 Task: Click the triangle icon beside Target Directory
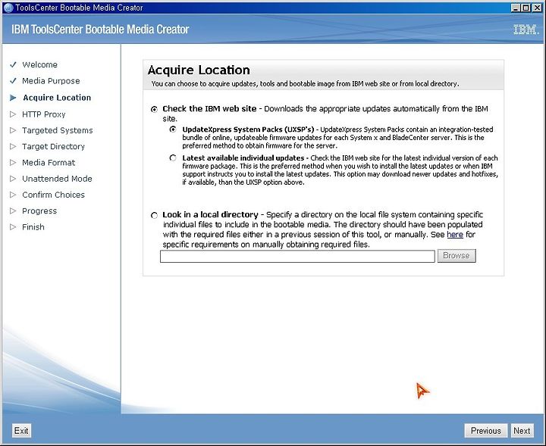click(13, 146)
